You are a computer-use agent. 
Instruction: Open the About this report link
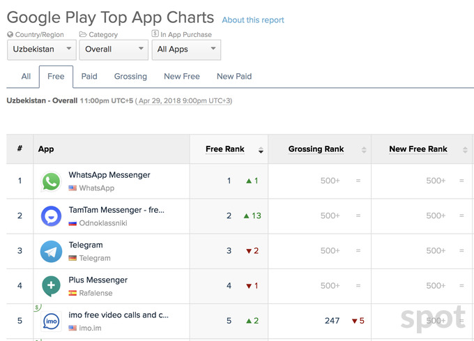coord(253,20)
